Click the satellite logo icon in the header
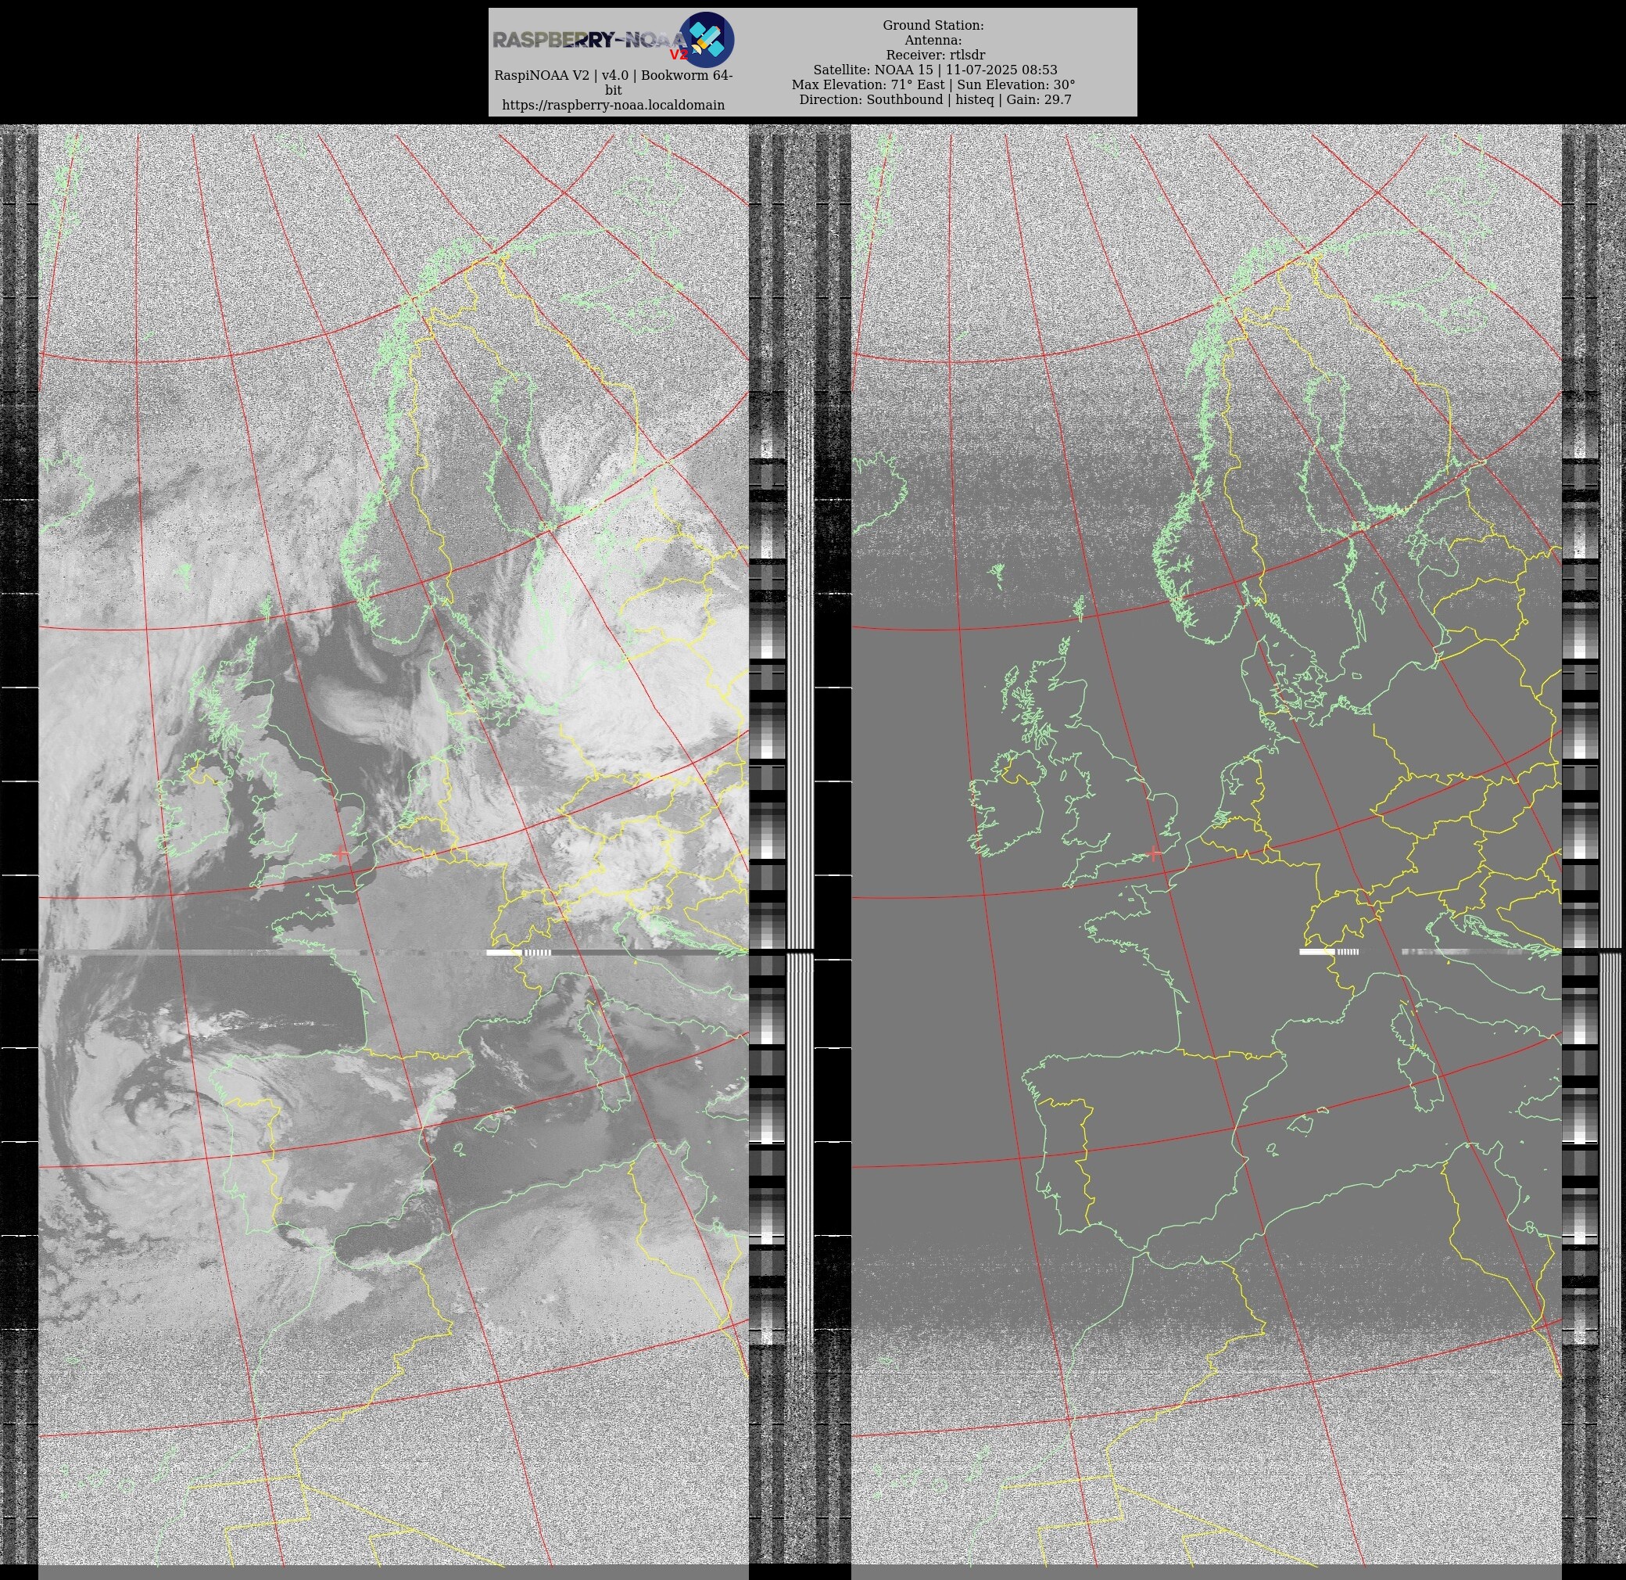Screen dimensions: 1626x1580 pos(707,39)
